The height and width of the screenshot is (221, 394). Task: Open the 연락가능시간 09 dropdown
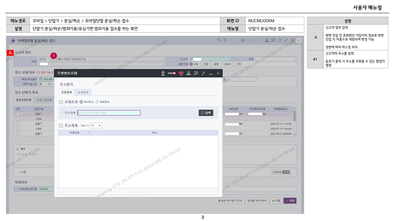44,84
